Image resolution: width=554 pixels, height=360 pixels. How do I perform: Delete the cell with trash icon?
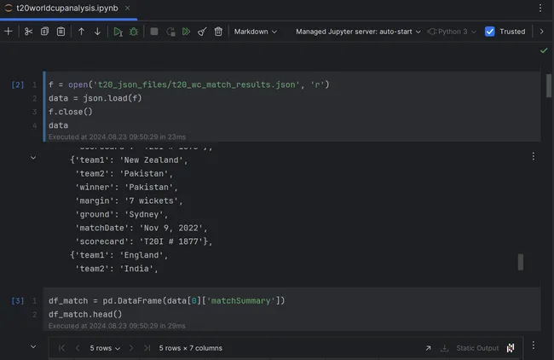coord(218,32)
